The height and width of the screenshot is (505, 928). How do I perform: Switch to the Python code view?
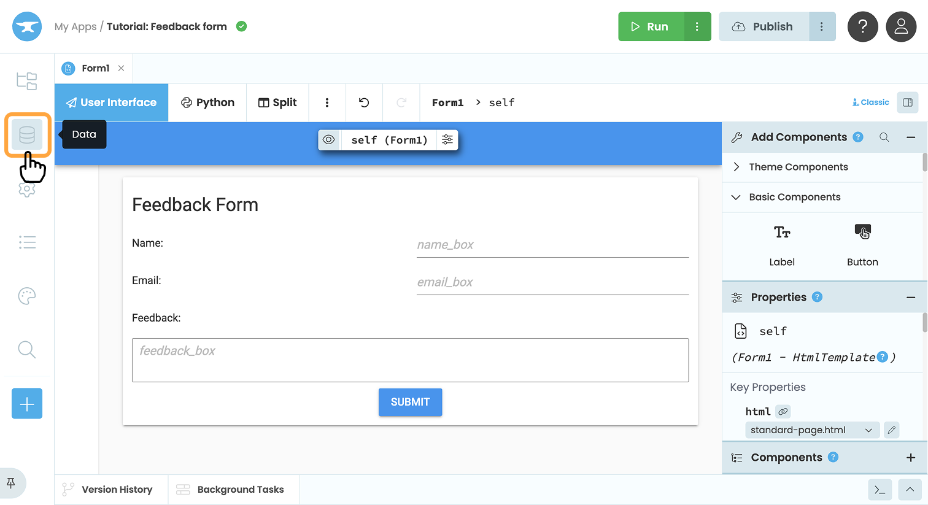207,102
